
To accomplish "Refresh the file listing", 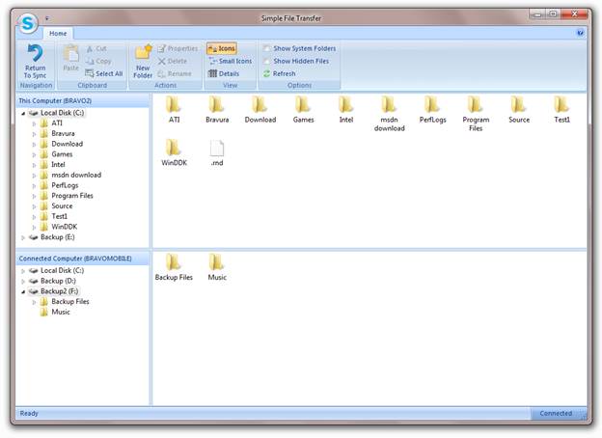I will [x=280, y=73].
